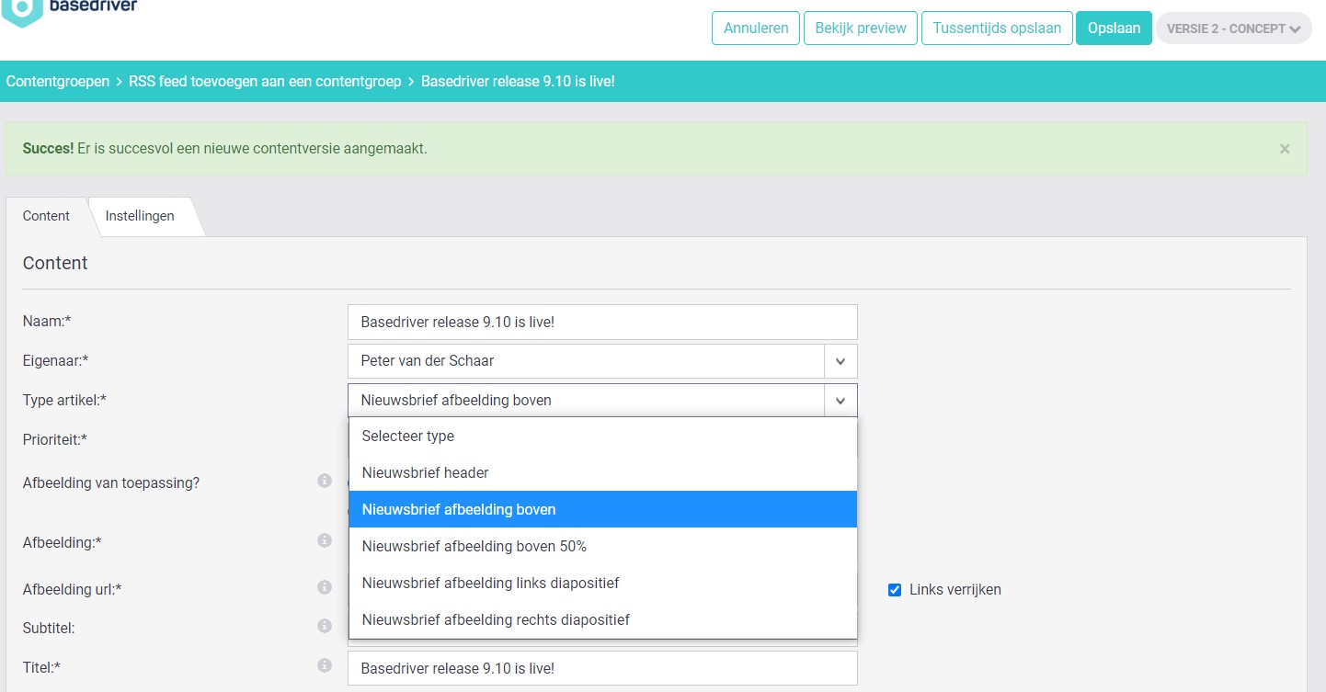
Task: Click info icon beside Afbeelding label
Action: 325,540
